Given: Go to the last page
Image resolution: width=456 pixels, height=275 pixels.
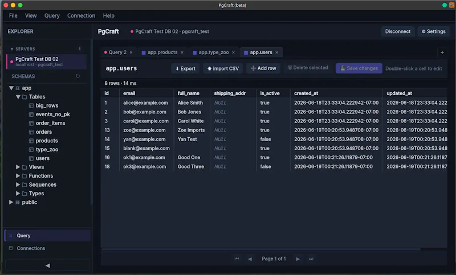Looking at the screenshot, I should [311, 258].
